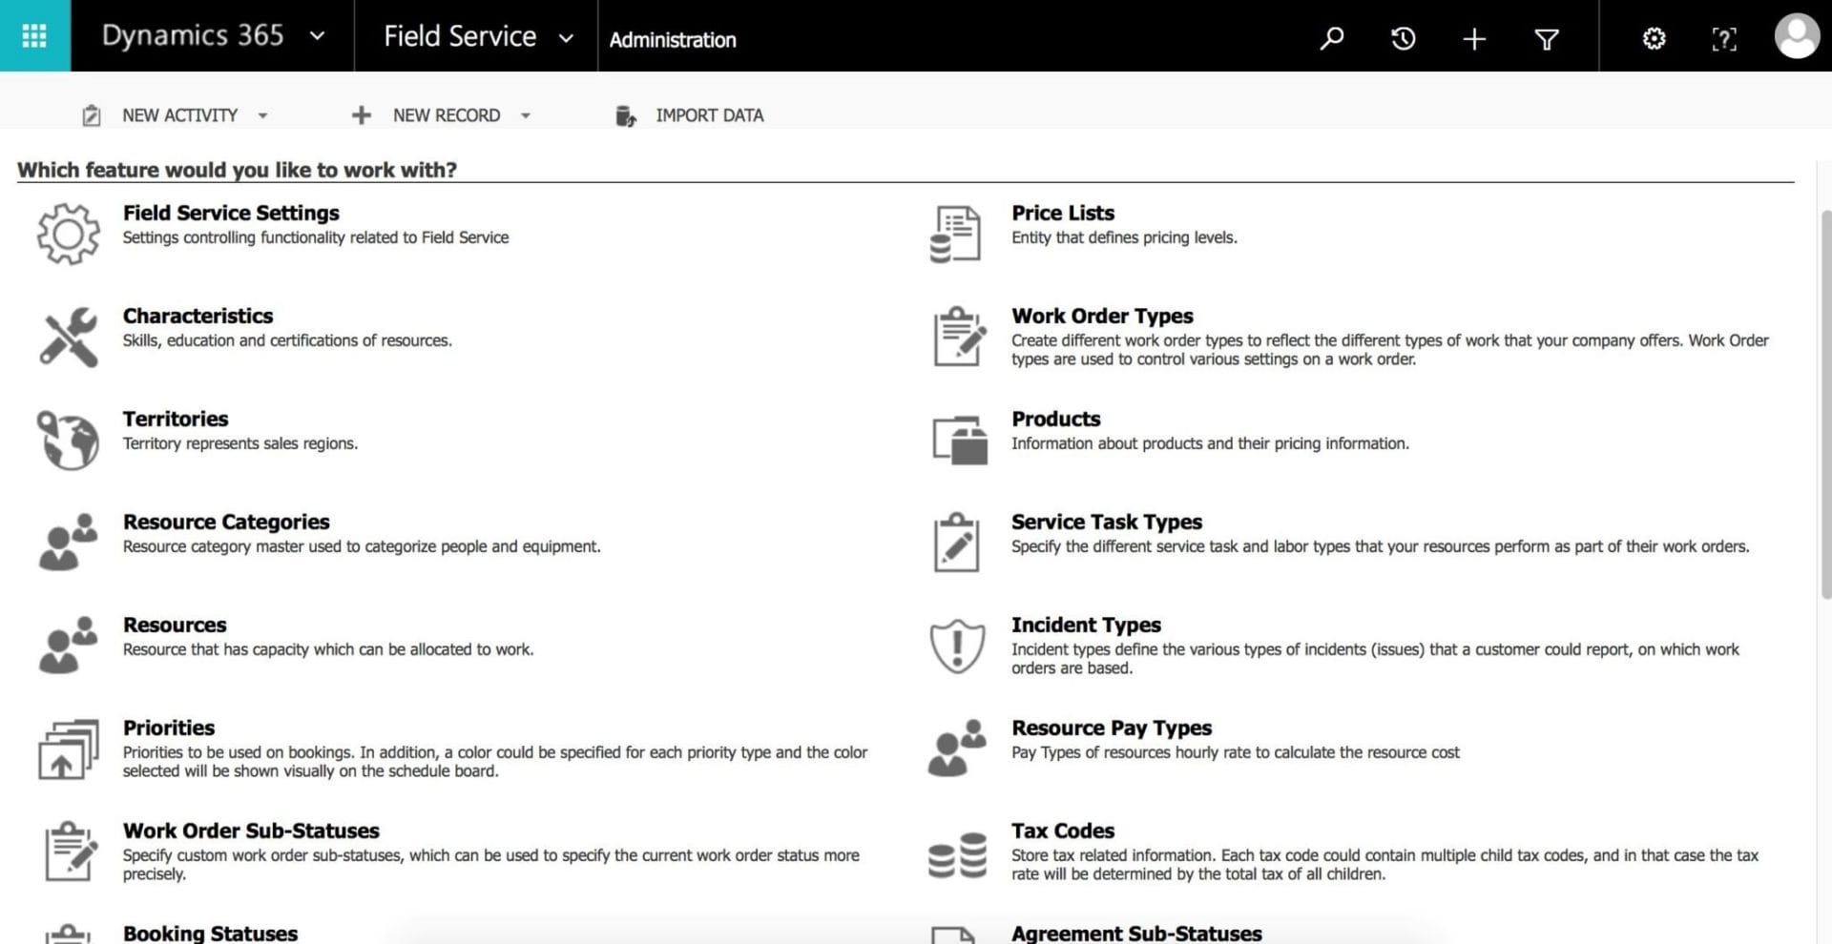Click the Field Service Settings gear icon
1832x944 pixels.
click(x=67, y=233)
